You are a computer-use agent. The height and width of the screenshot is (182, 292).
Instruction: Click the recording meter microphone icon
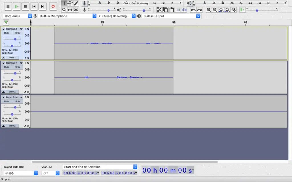click(84, 3)
